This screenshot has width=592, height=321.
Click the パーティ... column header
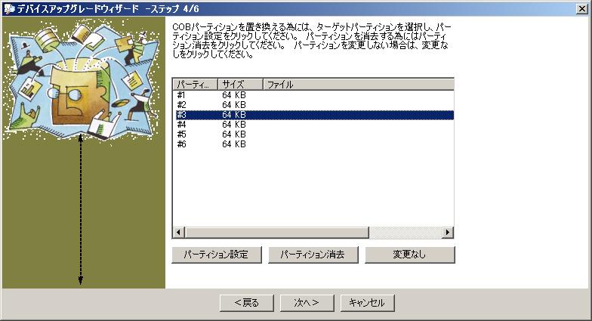[x=196, y=85]
